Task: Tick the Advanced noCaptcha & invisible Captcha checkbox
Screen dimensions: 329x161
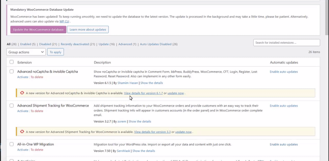Action: click(12, 71)
